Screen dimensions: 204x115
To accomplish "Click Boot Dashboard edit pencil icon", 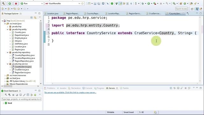I will click(24, 95).
